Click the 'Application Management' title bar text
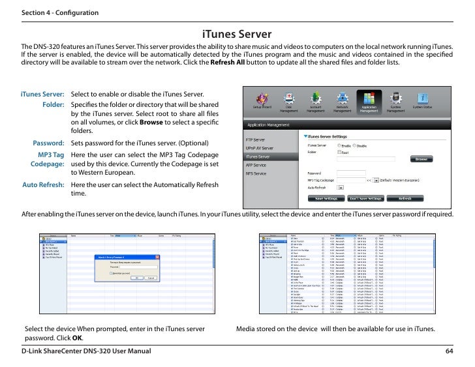This screenshot has width=475, height=367. [x=268, y=125]
